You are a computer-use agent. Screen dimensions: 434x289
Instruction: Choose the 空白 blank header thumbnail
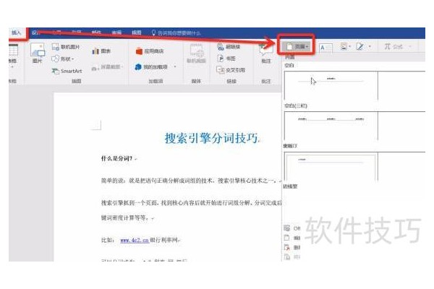click(x=331, y=85)
